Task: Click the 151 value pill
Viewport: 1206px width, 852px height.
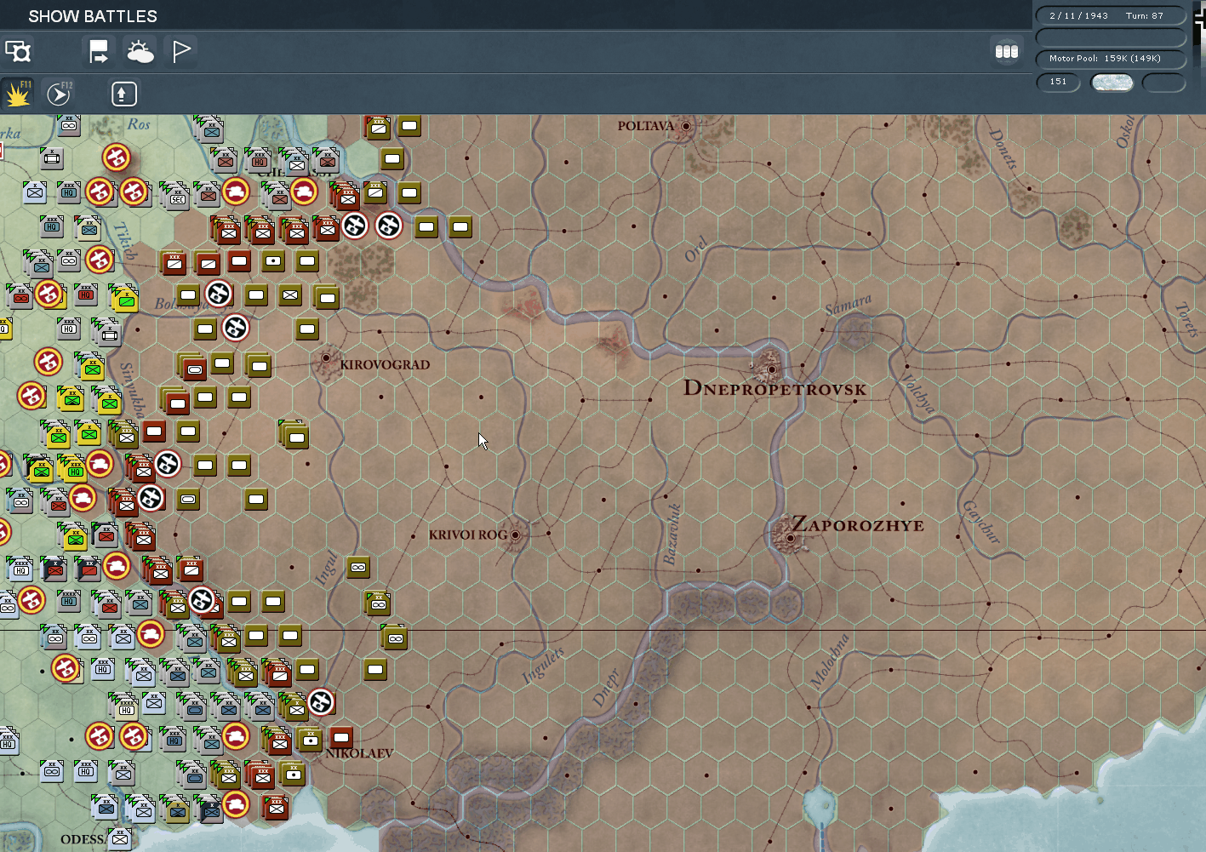Action: [1058, 82]
